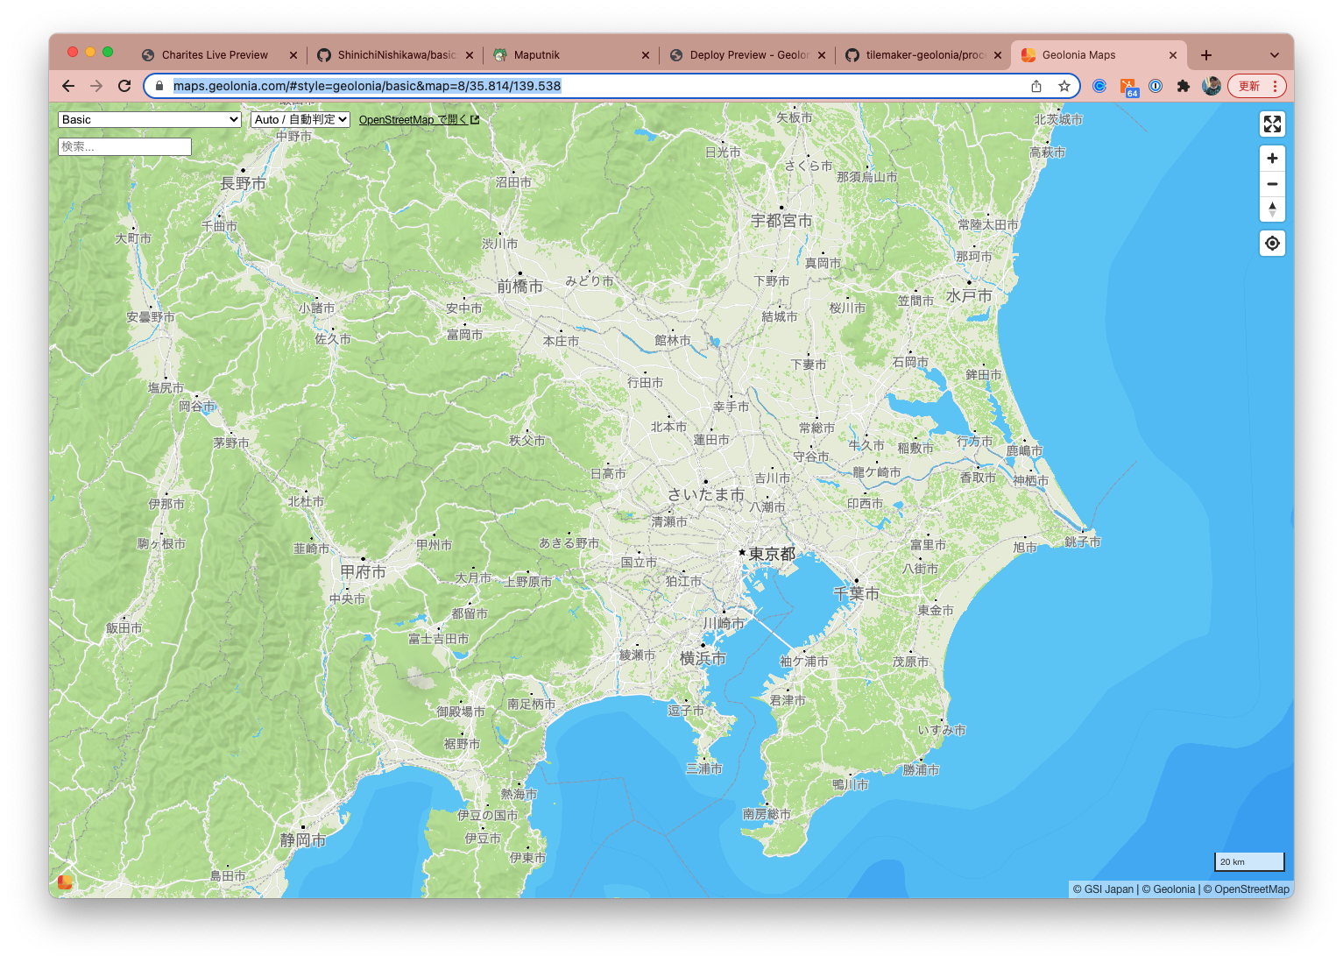Open the Basic style selector dropdown
The image size is (1343, 963).
(x=148, y=119)
